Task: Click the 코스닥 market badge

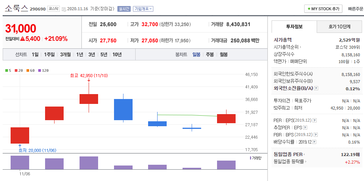Action: click(x=54, y=9)
